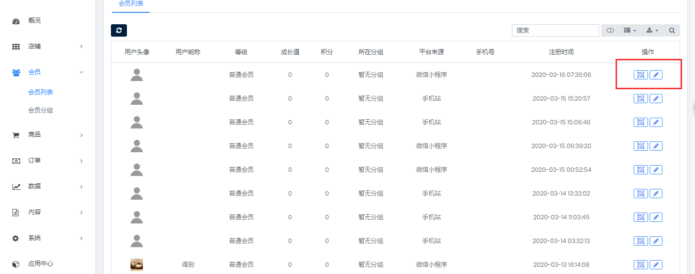695x274 pixels.
Task: Open group icon for 2020-03-15 00:52:54 member
Action: coord(640,170)
